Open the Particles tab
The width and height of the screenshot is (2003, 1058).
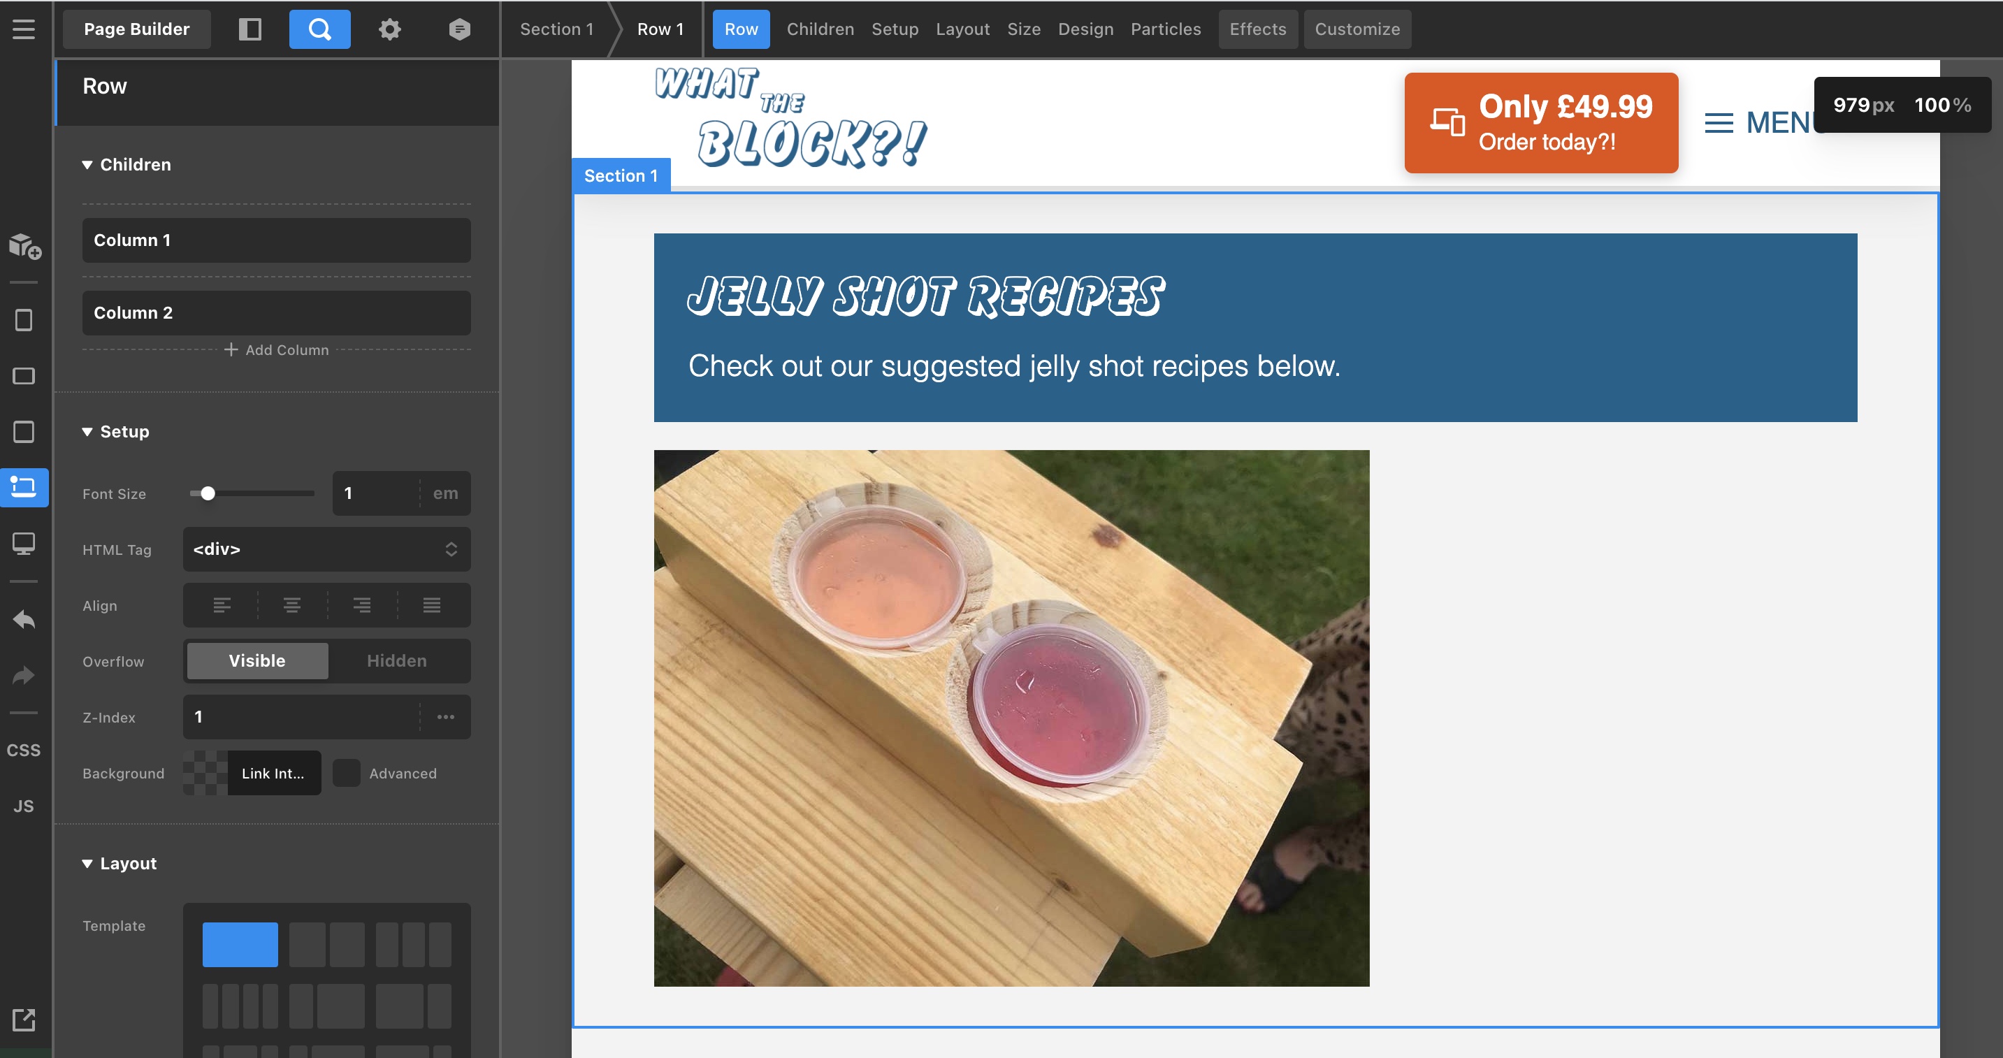pyautogui.click(x=1166, y=29)
